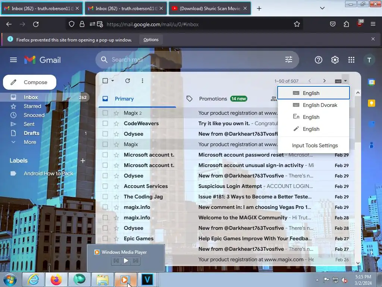
Task: Tick checkbox for The Coding Jag email
Action: pyautogui.click(x=105, y=197)
